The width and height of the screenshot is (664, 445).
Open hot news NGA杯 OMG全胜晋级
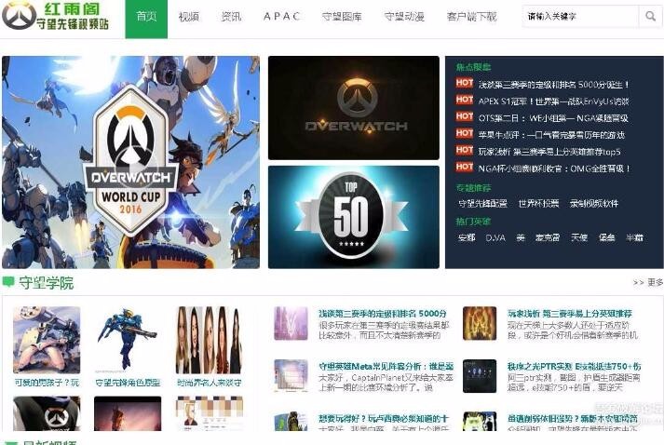coord(554,169)
